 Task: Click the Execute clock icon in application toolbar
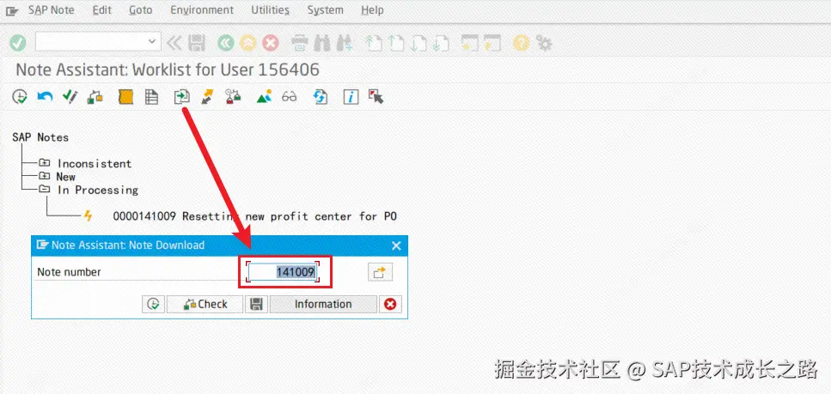(20, 97)
